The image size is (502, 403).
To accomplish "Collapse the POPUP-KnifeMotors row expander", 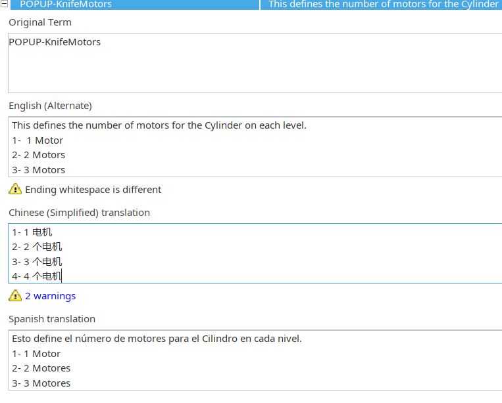I will click(x=4, y=4).
